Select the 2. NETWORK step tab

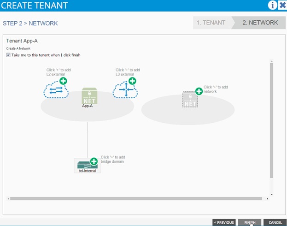pyautogui.click(x=260, y=23)
